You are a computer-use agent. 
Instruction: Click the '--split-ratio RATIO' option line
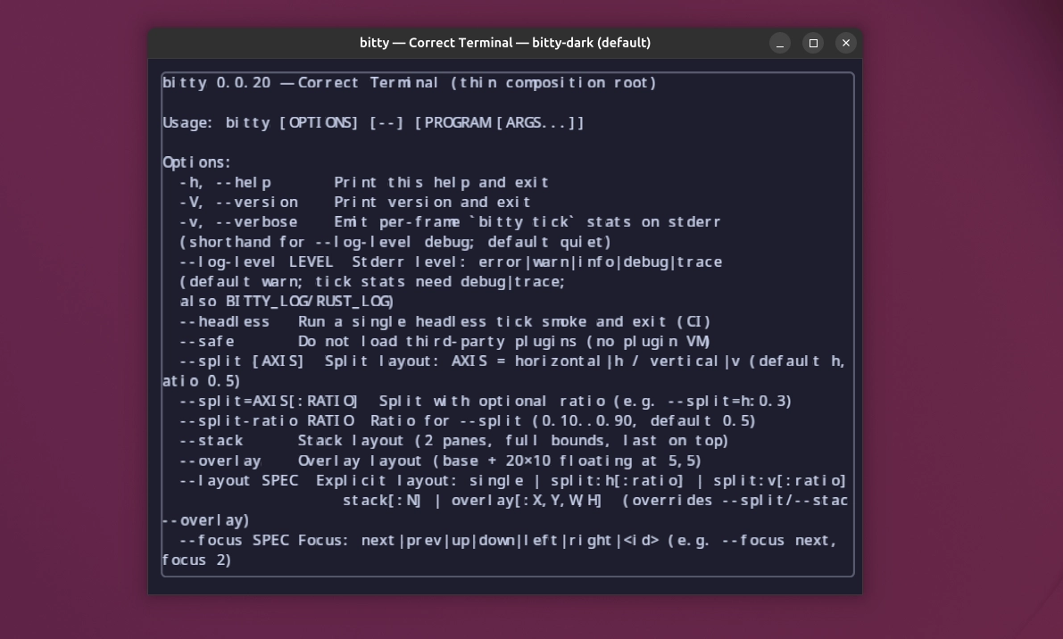pyautogui.click(x=468, y=421)
